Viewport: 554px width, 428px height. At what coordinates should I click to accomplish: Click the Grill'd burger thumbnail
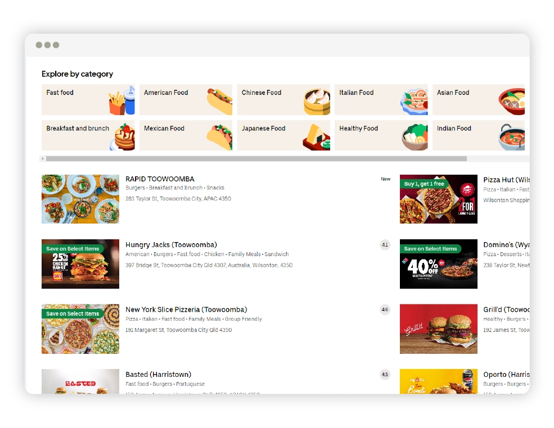click(x=439, y=329)
